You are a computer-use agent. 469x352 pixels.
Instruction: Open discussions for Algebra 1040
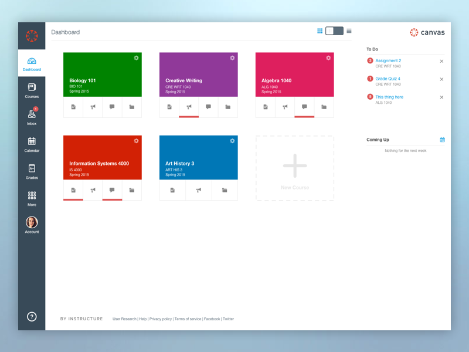click(x=304, y=107)
